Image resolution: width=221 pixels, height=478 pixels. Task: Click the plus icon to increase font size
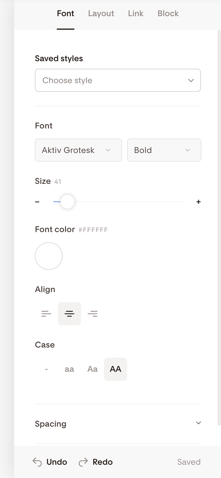[x=199, y=202]
